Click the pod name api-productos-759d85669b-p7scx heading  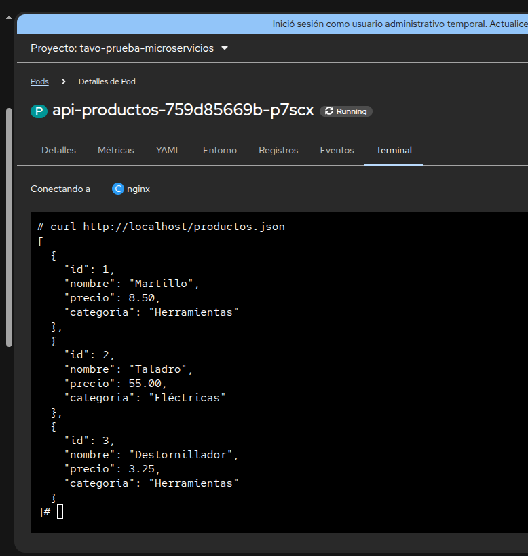pyautogui.click(x=183, y=111)
